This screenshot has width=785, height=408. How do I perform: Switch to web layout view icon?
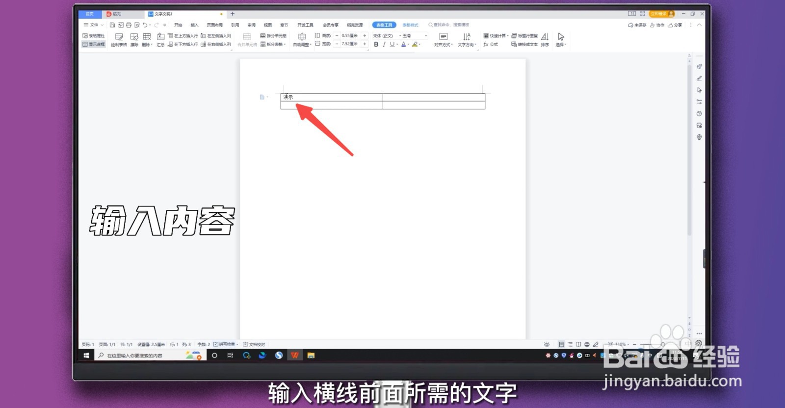tap(587, 344)
